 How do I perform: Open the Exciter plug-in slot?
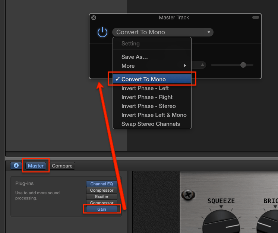coord(102,197)
